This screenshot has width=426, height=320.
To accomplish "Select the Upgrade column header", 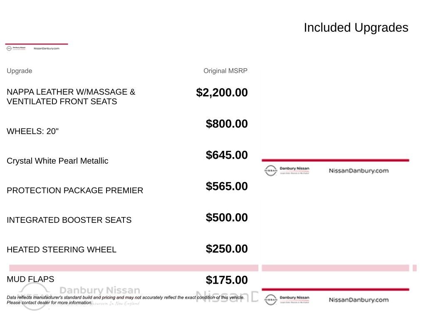I will (x=19, y=71).
